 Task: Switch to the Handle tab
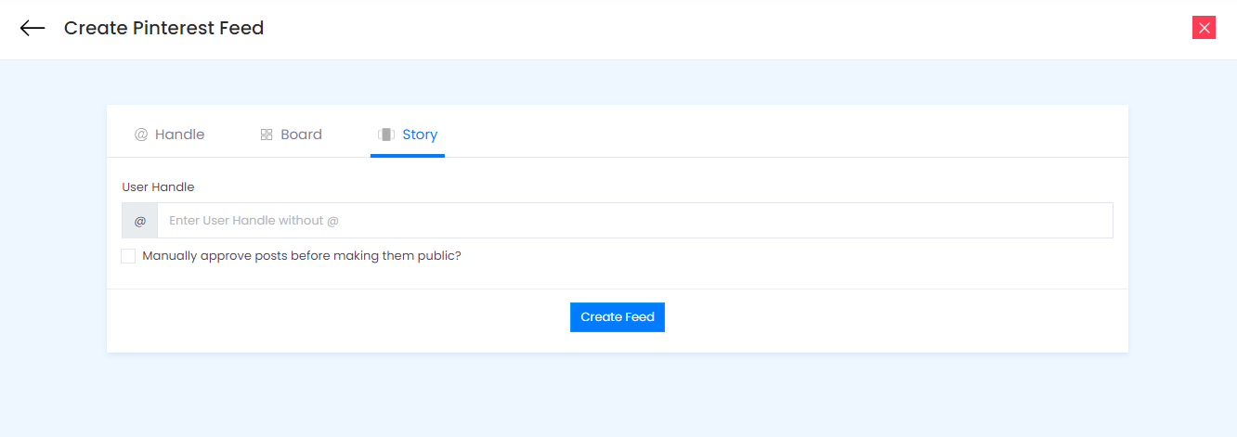(x=169, y=135)
